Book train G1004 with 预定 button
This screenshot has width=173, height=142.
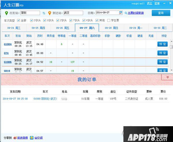(162, 44)
